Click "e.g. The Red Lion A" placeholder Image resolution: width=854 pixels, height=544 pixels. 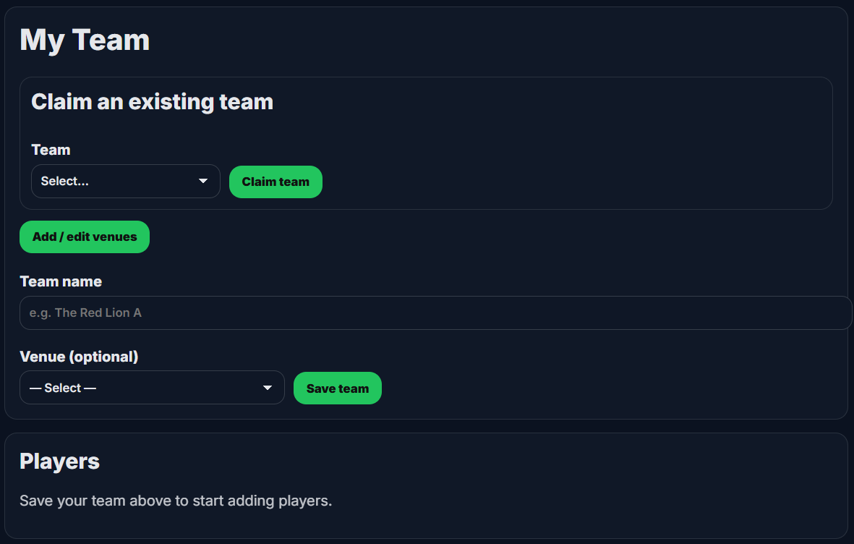point(85,313)
